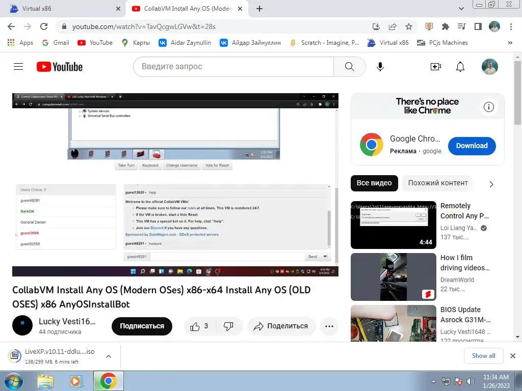Close the downloads bar
This screenshot has width=522, height=391.
coord(513,356)
